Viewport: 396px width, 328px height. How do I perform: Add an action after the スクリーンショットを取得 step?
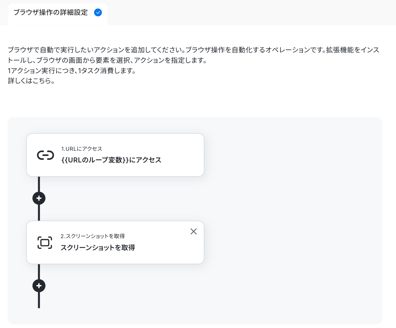[39, 286]
